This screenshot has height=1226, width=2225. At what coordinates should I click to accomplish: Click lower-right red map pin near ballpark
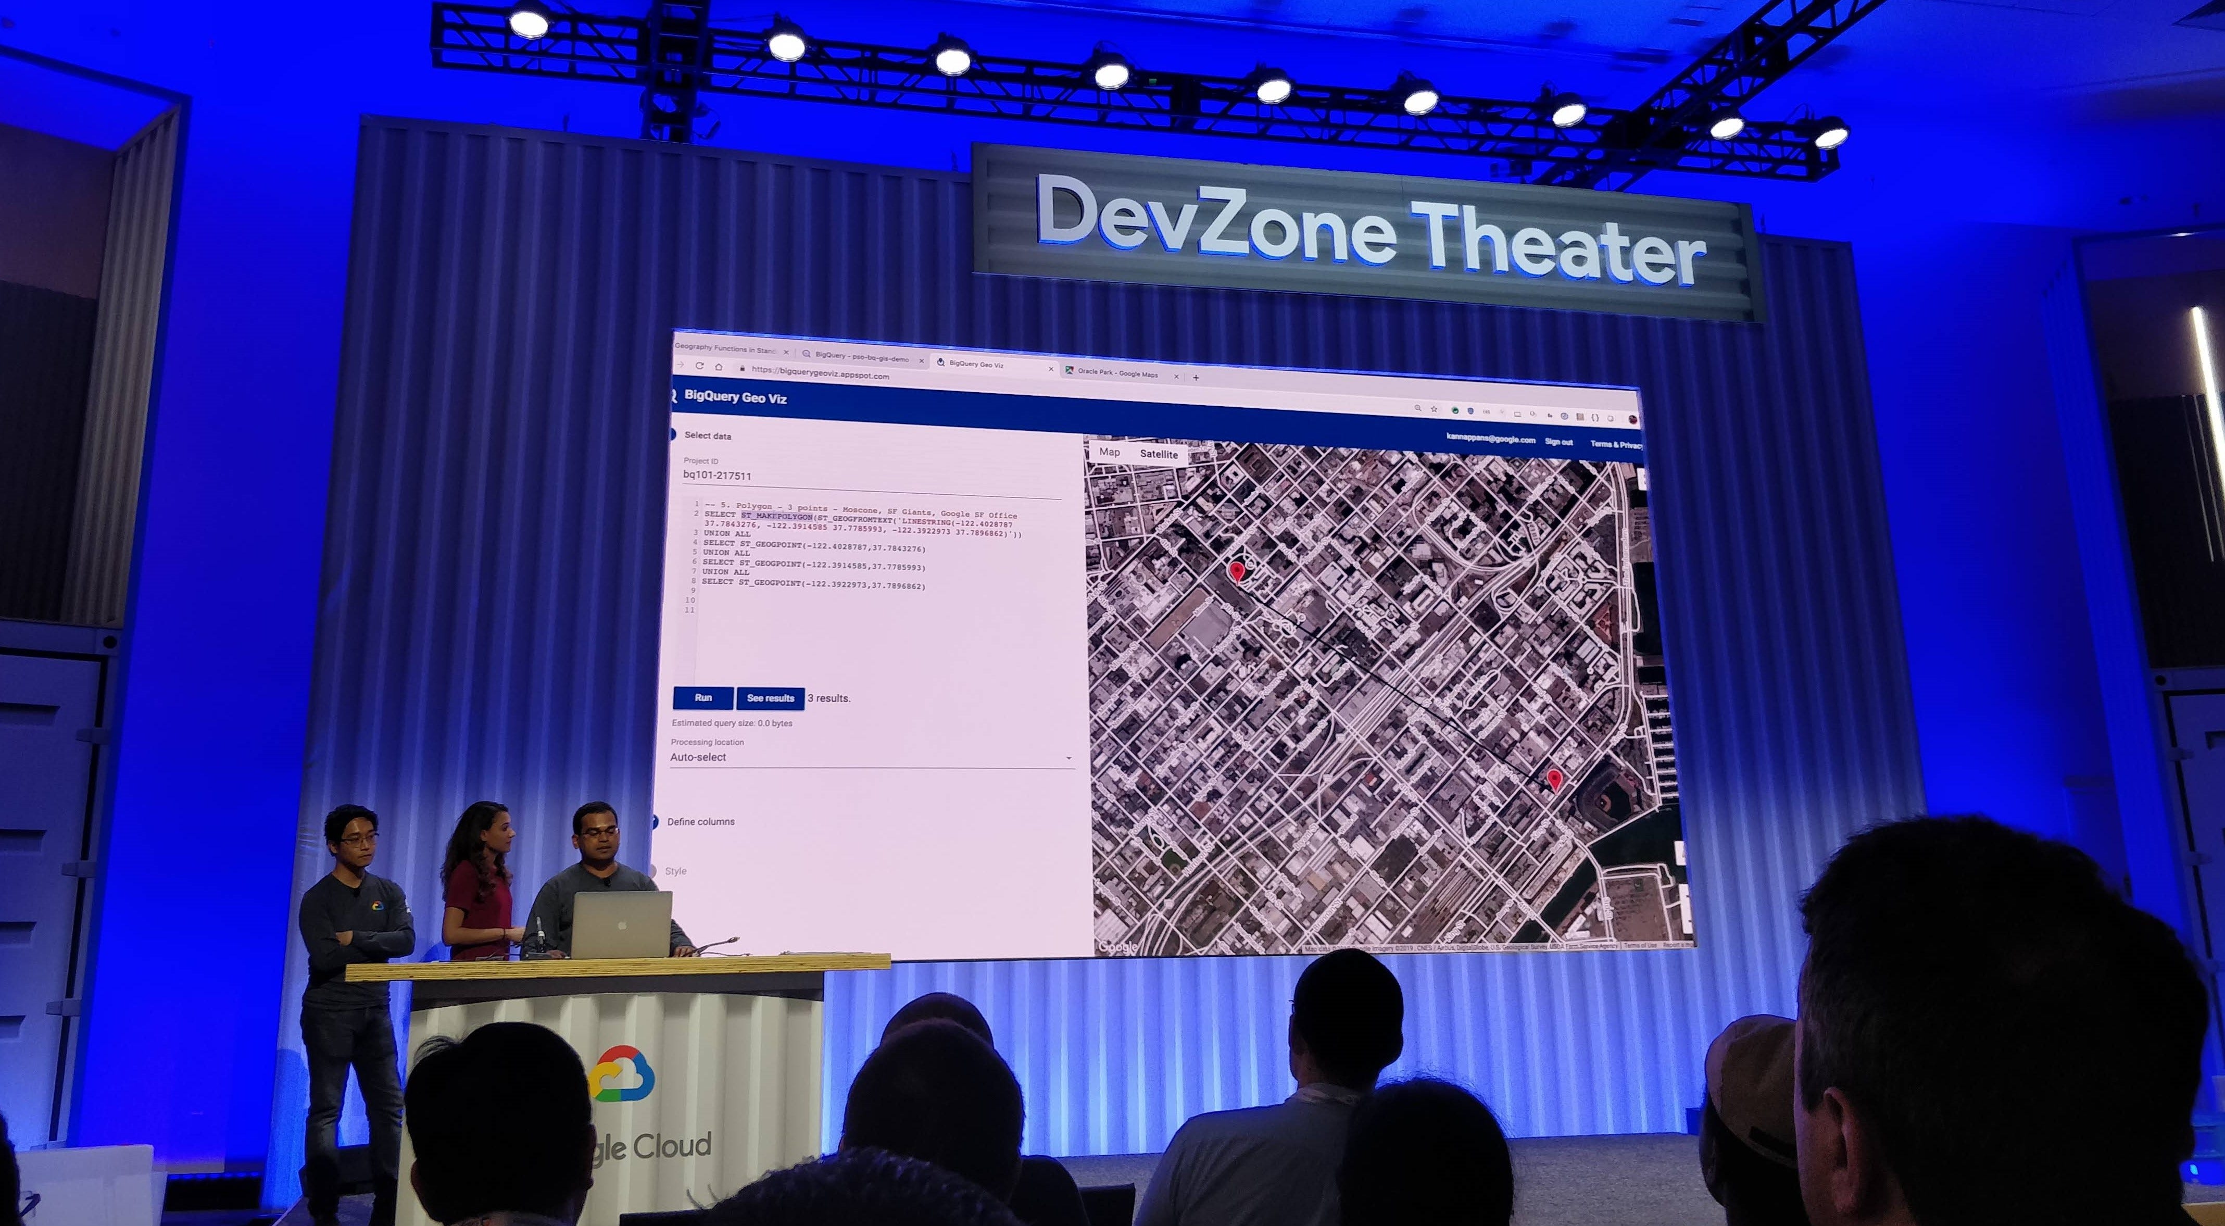pos(1555,779)
